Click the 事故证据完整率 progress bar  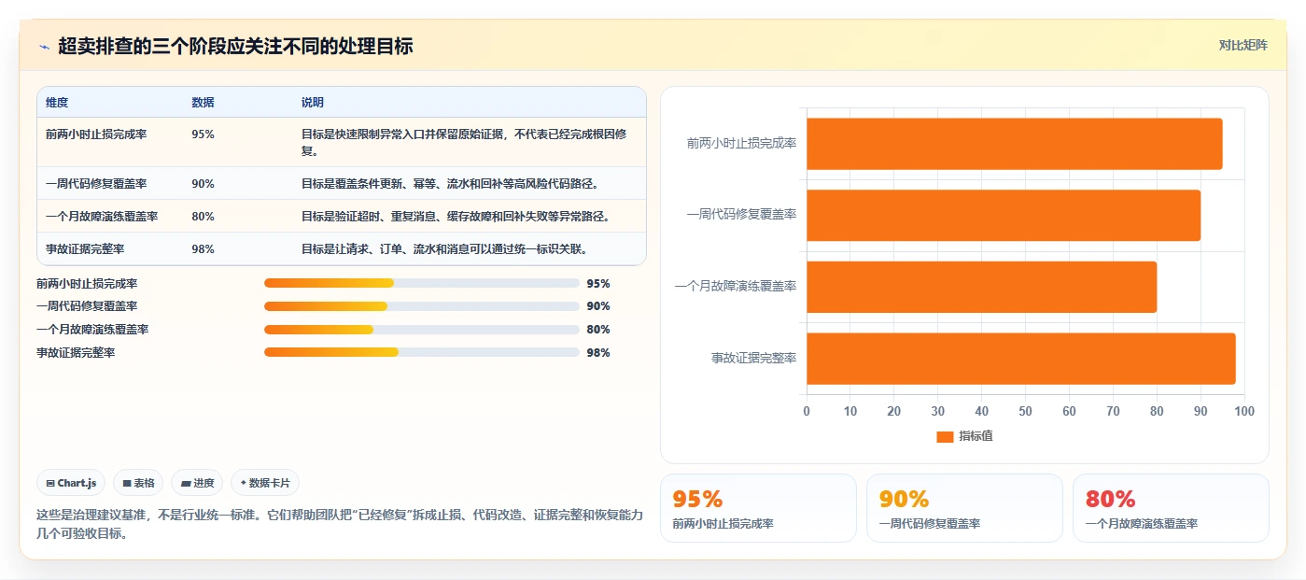(x=422, y=352)
